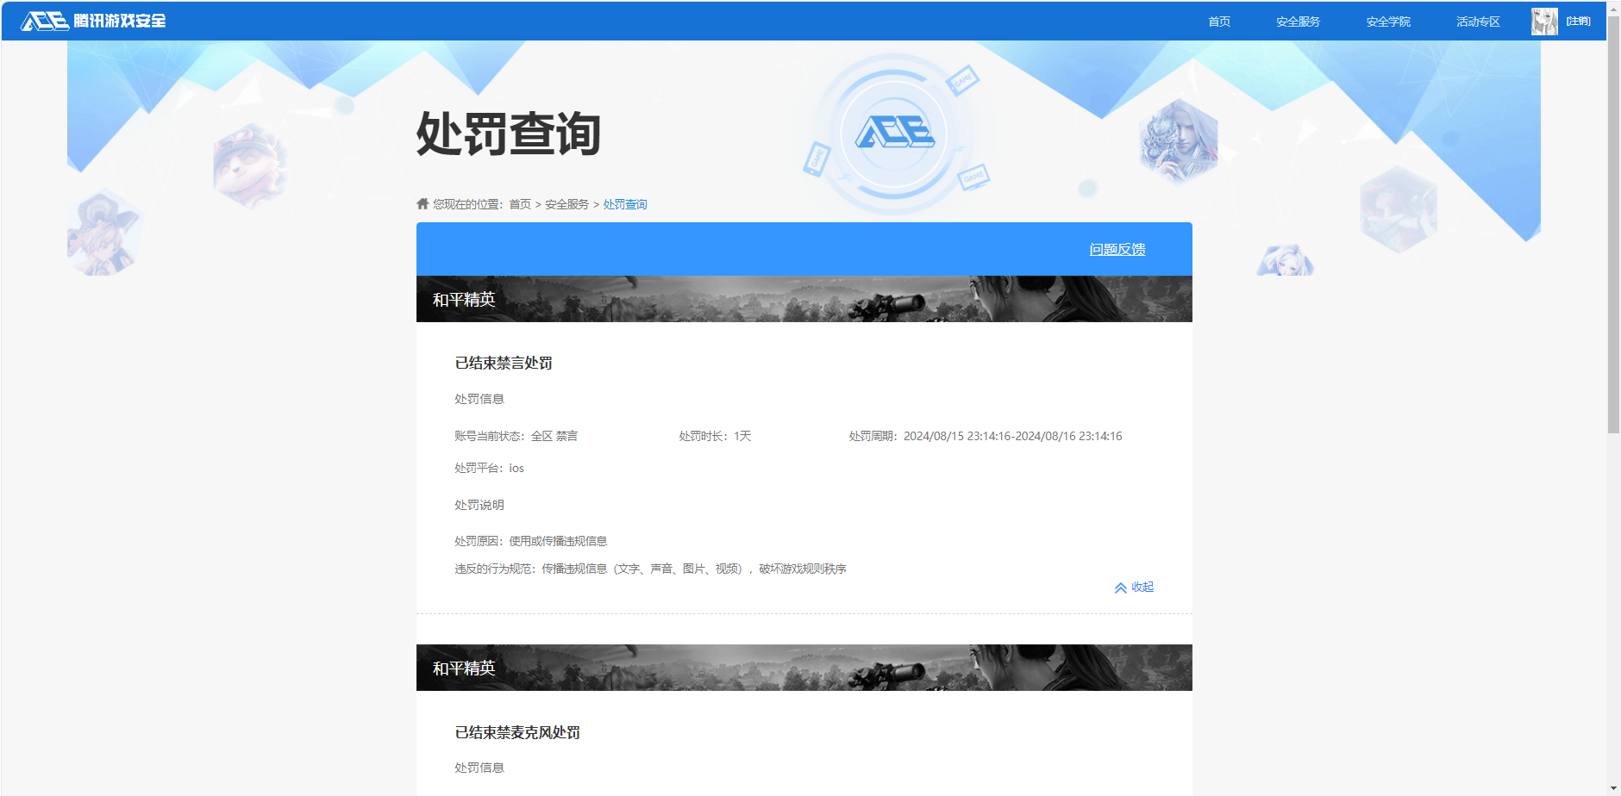Viewport: 1621px width, 796px height.
Task: Click 首页 in the breadcrumb trail
Action: click(520, 204)
